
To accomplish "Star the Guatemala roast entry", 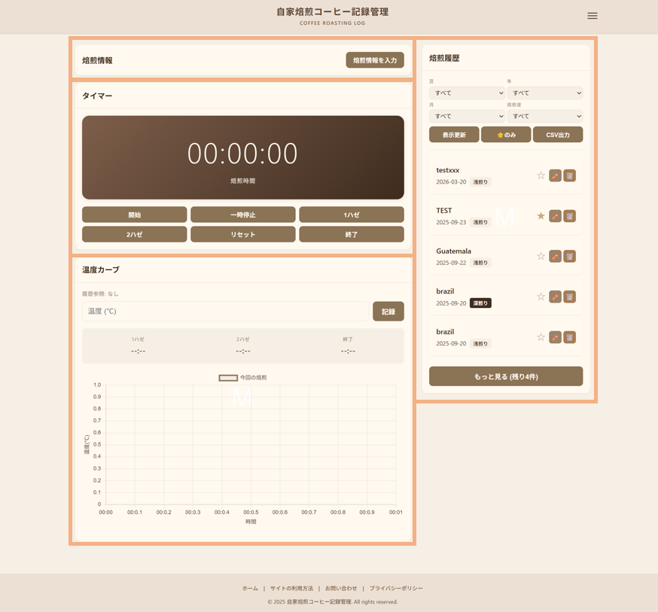I will 541,256.
